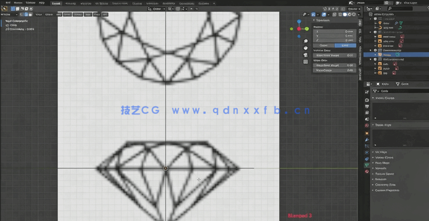This screenshot has width=429, height=221.
Task: Collapse the Transform panel header
Action: (323, 21)
